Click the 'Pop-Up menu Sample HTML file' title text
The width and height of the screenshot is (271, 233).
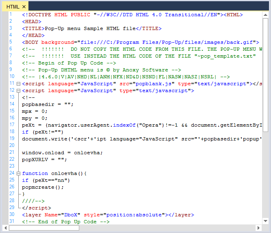point(90,28)
